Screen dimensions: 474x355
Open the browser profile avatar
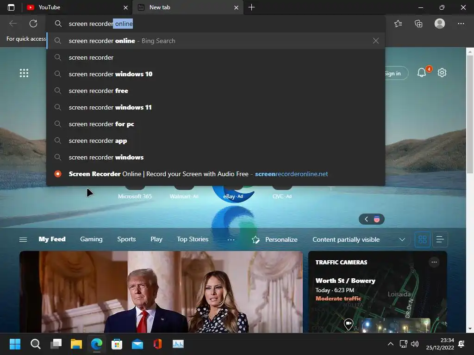[440, 24]
